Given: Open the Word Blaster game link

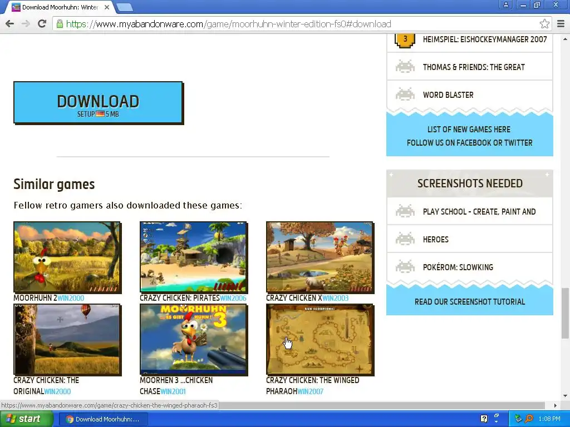Looking at the screenshot, I should [448, 95].
